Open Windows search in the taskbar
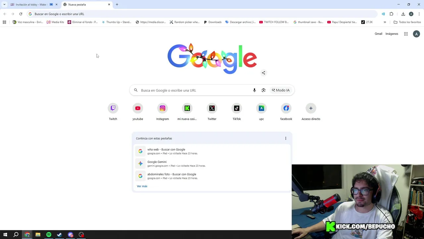 click(16, 235)
